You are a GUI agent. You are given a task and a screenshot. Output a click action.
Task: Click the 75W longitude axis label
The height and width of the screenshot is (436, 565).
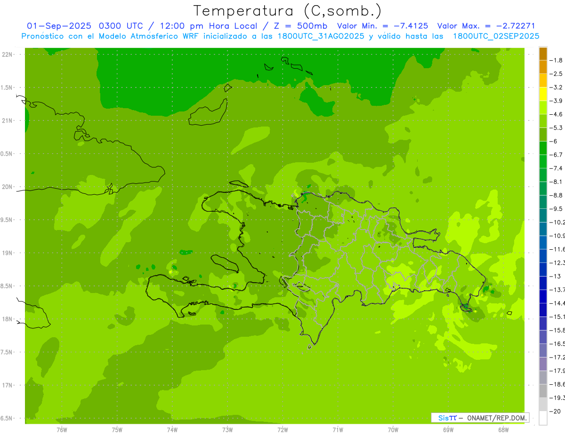point(117,430)
